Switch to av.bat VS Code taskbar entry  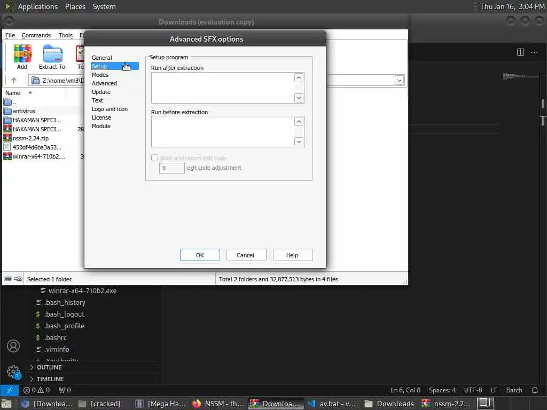coord(332,404)
